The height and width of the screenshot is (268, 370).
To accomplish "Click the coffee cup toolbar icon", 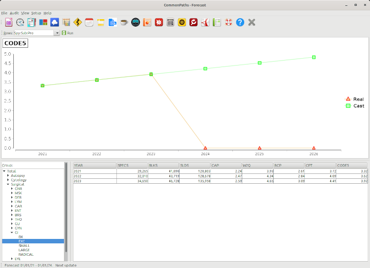I will [124, 22].
